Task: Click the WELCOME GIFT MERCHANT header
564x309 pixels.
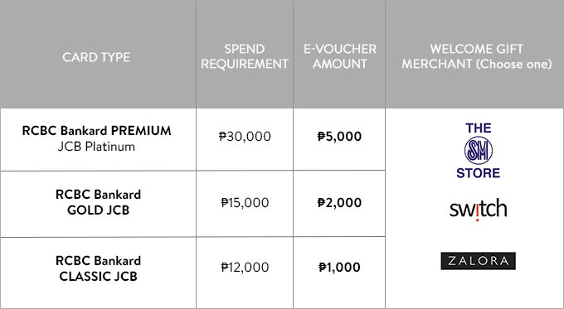Action: 477,56
